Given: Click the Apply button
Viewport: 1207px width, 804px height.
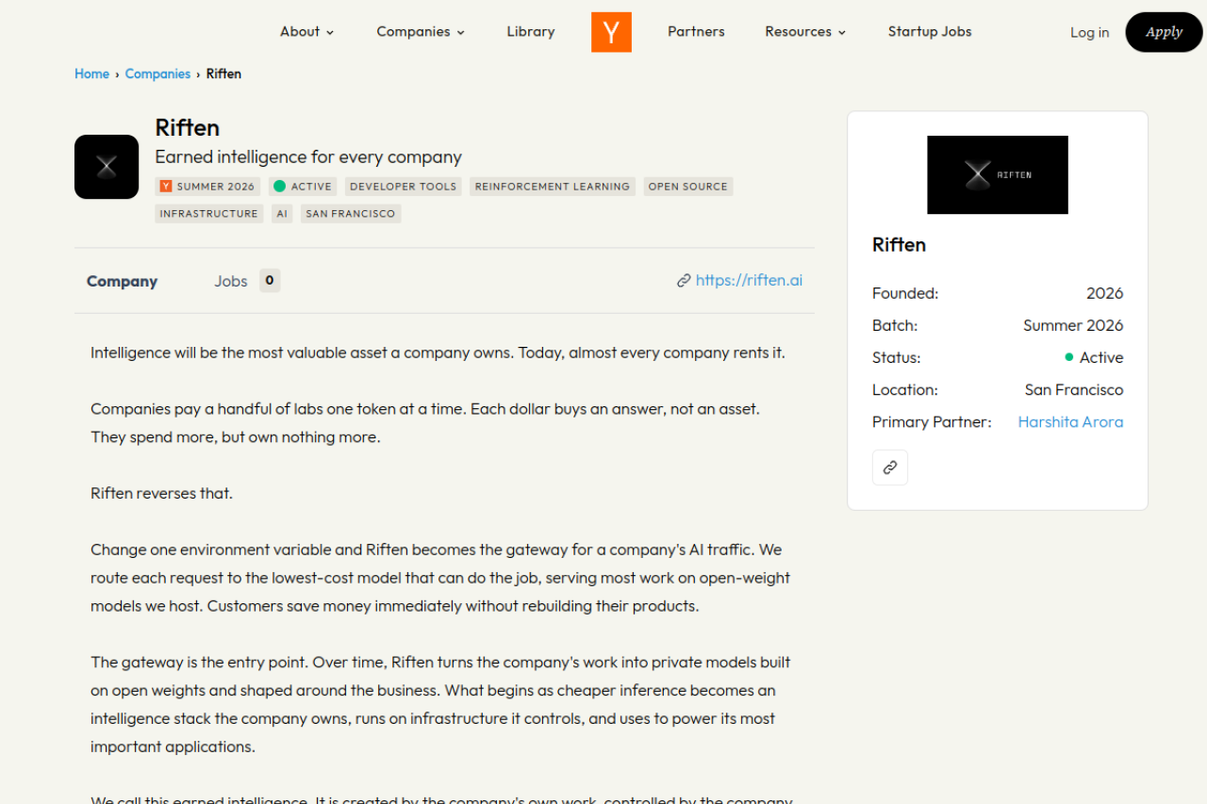Looking at the screenshot, I should pos(1164,32).
